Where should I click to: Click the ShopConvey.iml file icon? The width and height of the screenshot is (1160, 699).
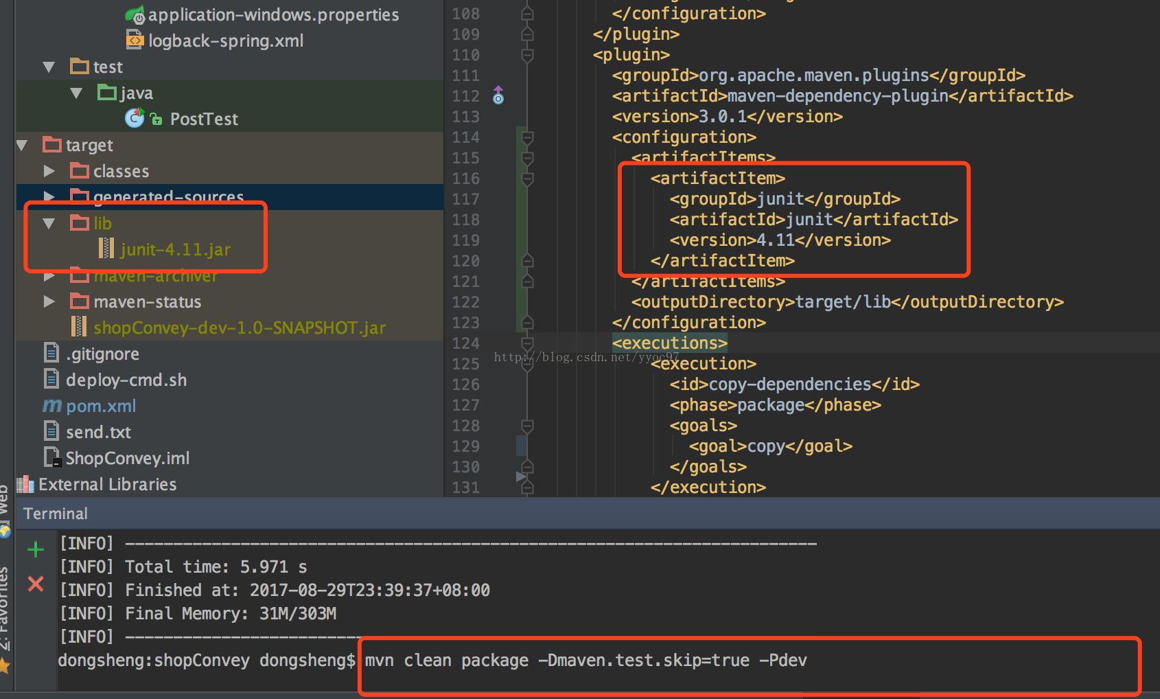pos(52,457)
